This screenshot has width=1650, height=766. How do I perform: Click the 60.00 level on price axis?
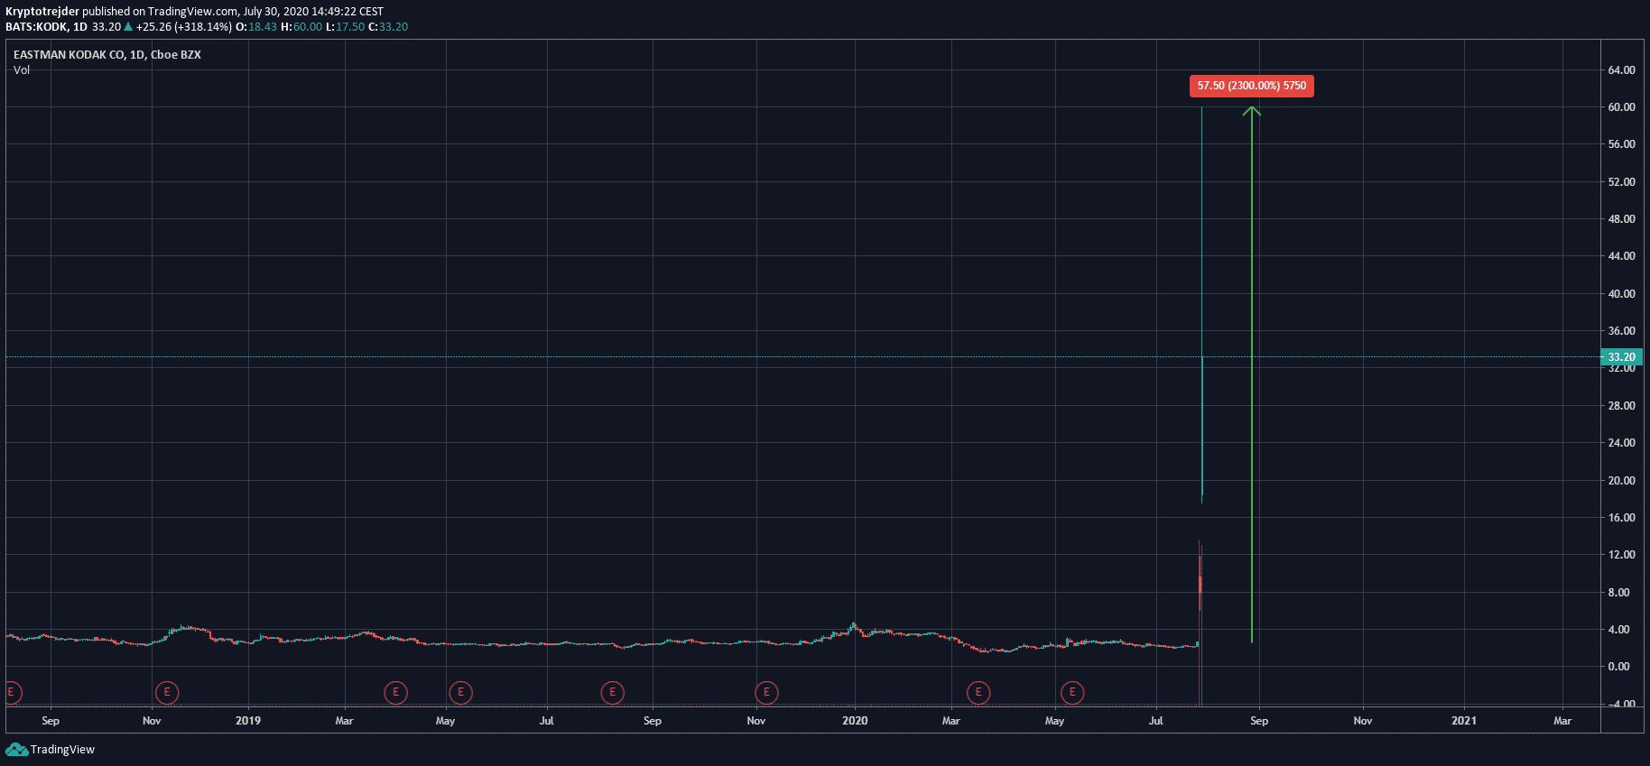1621,107
